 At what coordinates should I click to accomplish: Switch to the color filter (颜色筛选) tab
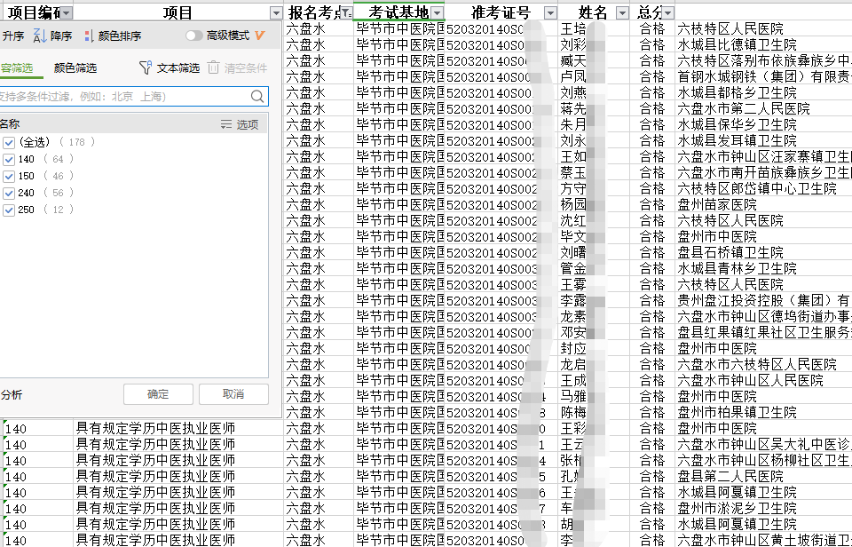tap(75, 68)
